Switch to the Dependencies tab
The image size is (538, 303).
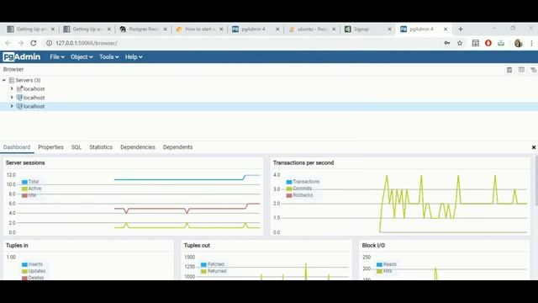click(138, 147)
